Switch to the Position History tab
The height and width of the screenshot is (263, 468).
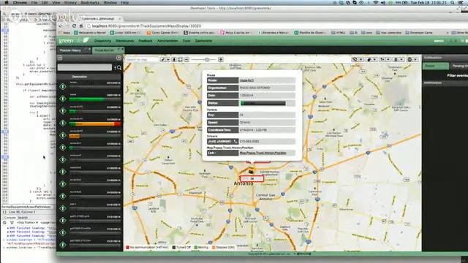pos(70,50)
